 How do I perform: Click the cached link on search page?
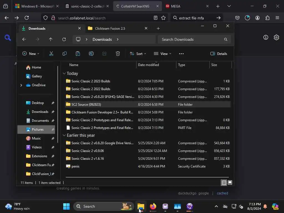[222, 193]
